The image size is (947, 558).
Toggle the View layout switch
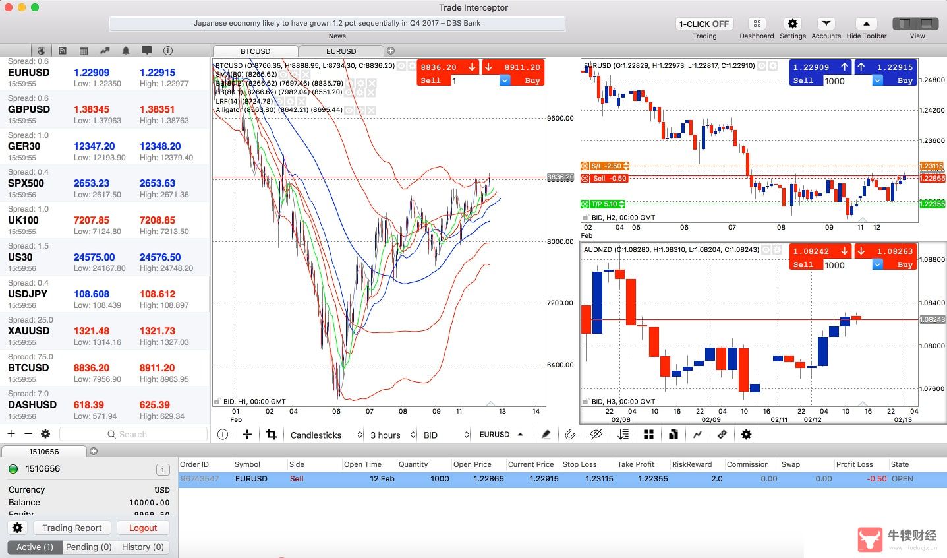(915, 24)
